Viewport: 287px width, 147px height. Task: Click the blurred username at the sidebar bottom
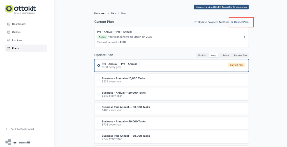pyautogui.click(x=22, y=142)
